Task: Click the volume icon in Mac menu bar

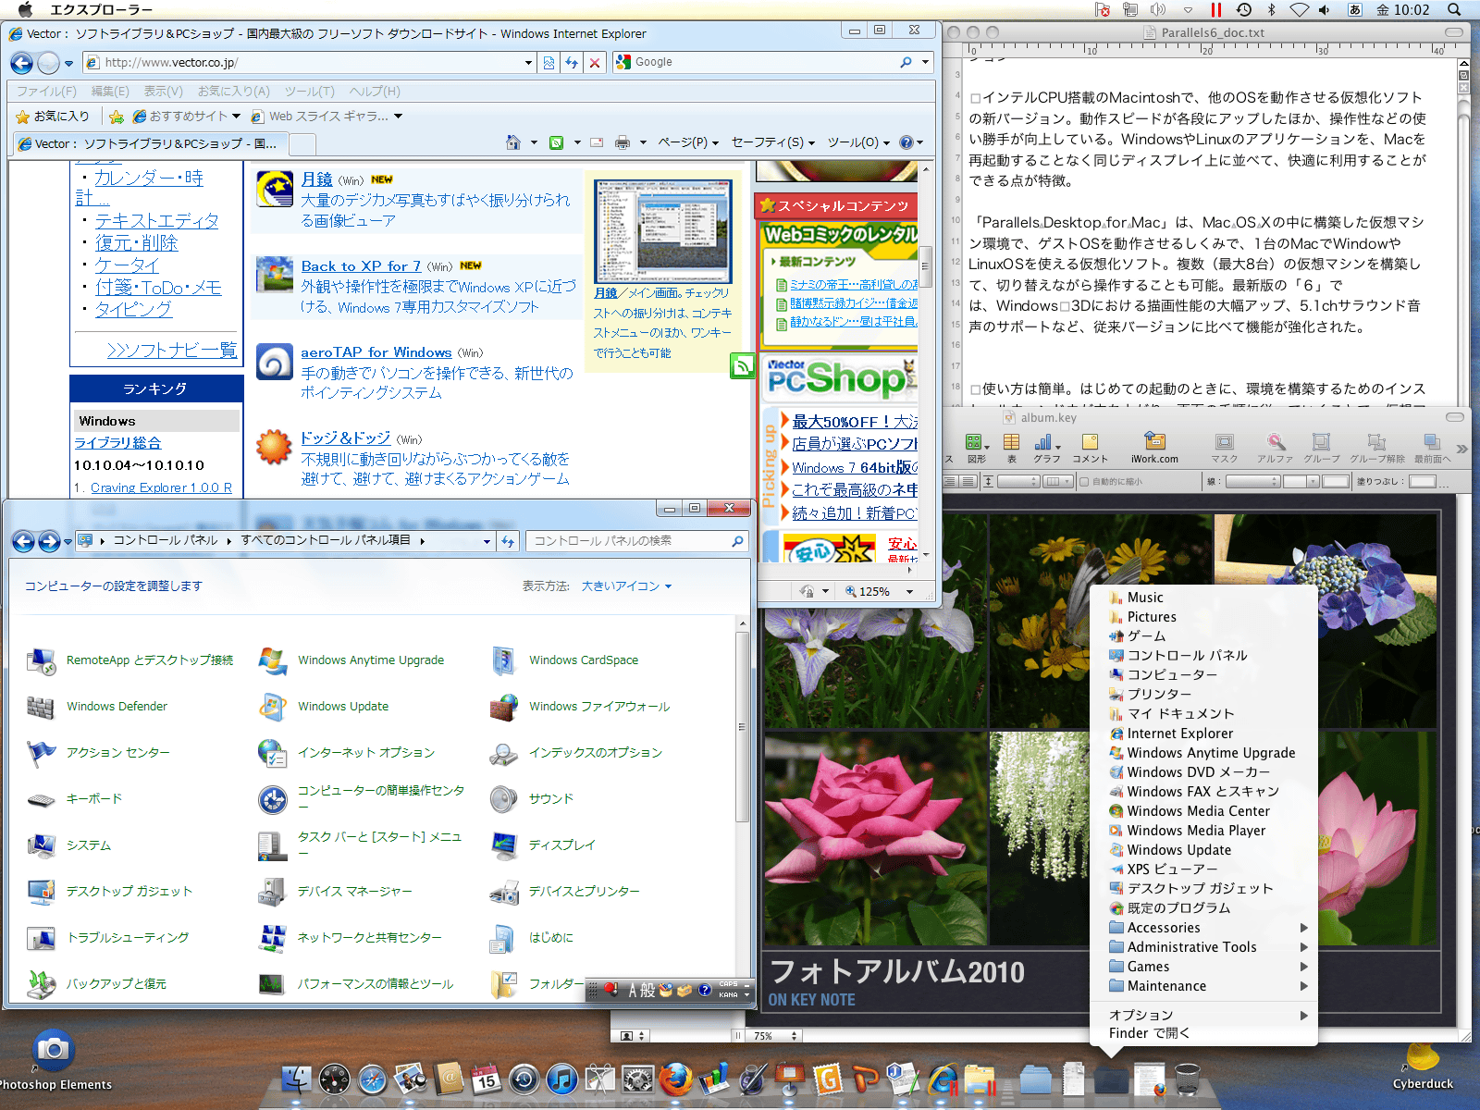Action: (1324, 10)
